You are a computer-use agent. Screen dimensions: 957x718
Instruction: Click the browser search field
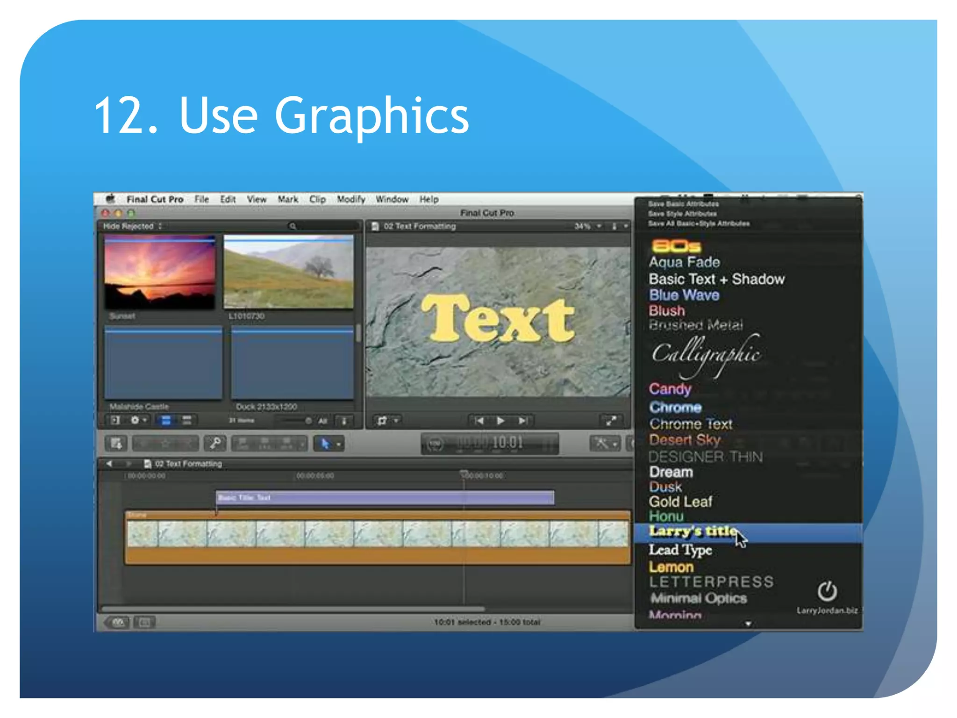coord(322,226)
